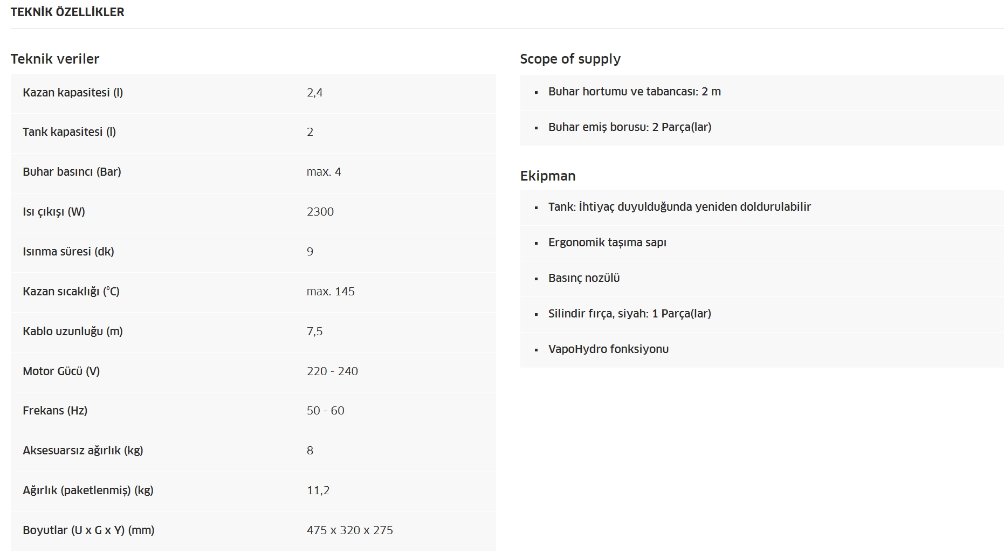Select the Teknik veriler heading

[x=55, y=59]
